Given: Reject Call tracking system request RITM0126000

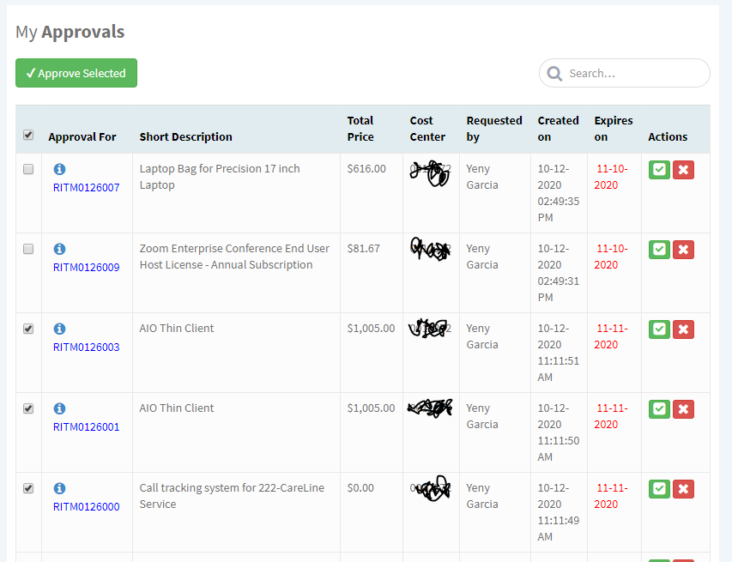Looking at the screenshot, I should [x=683, y=489].
